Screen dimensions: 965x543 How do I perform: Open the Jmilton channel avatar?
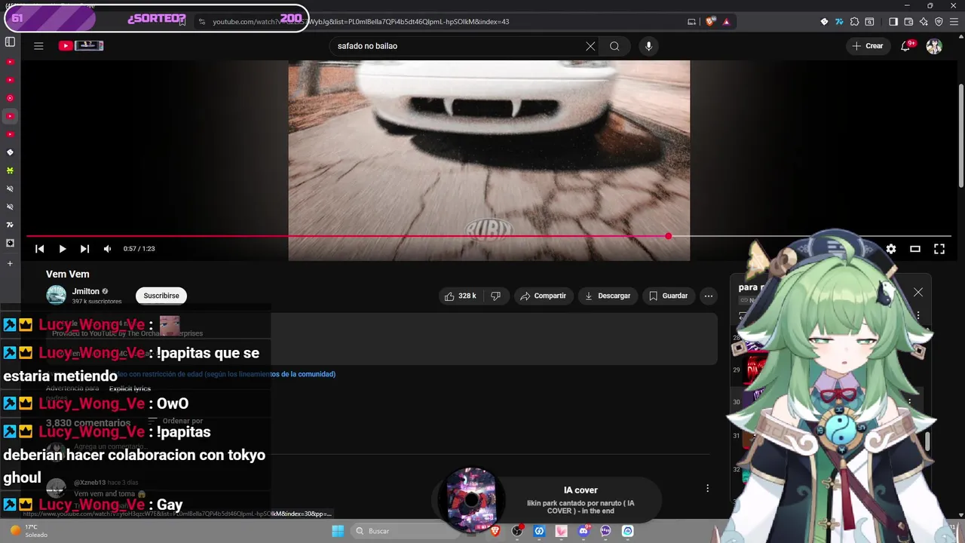[x=57, y=296]
